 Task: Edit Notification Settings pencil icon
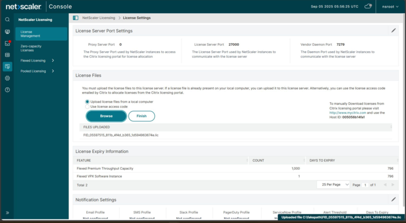click(x=393, y=199)
